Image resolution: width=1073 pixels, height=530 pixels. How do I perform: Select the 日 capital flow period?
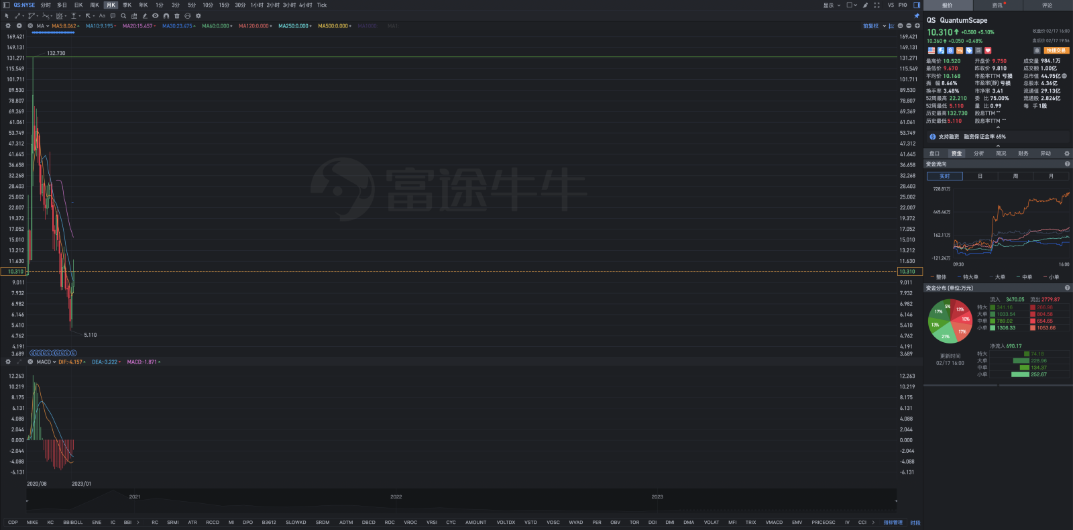(980, 176)
